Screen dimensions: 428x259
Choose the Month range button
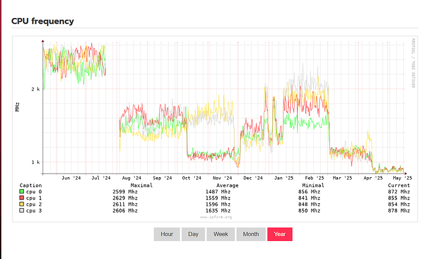[251, 234]
